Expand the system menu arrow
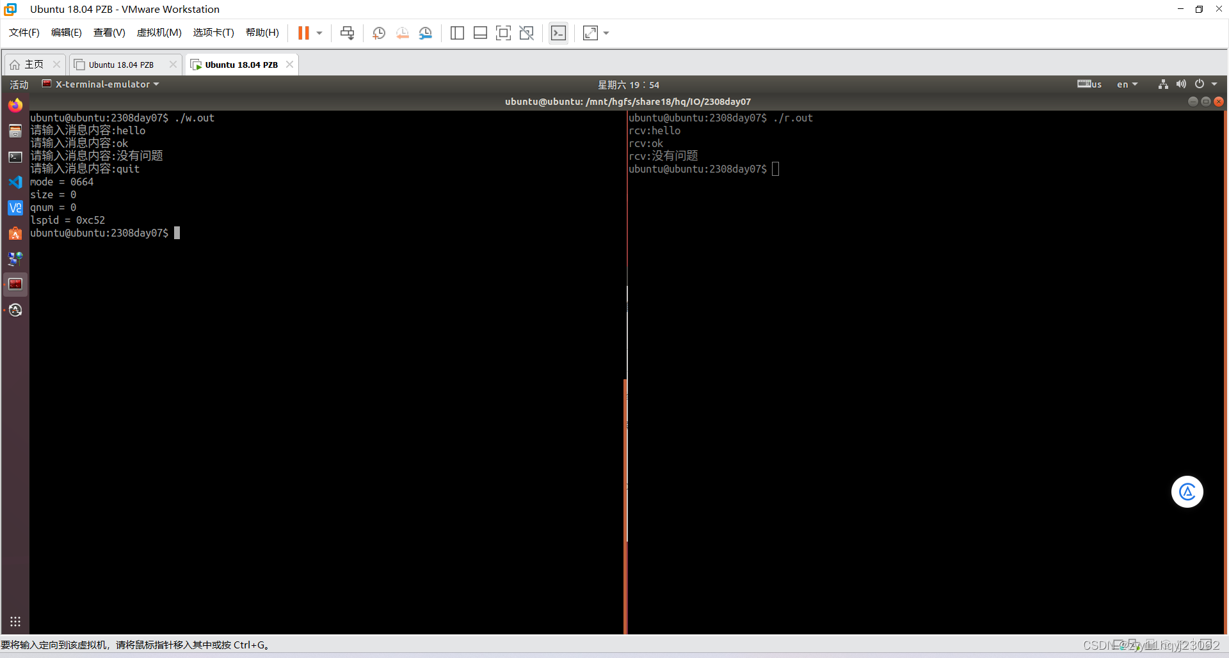1229x658 pixels. [x=1214, y=84]
